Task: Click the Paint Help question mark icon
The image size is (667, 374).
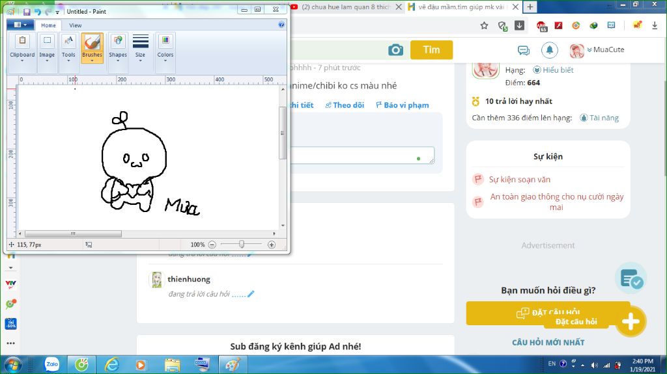Action: point(281,25)
